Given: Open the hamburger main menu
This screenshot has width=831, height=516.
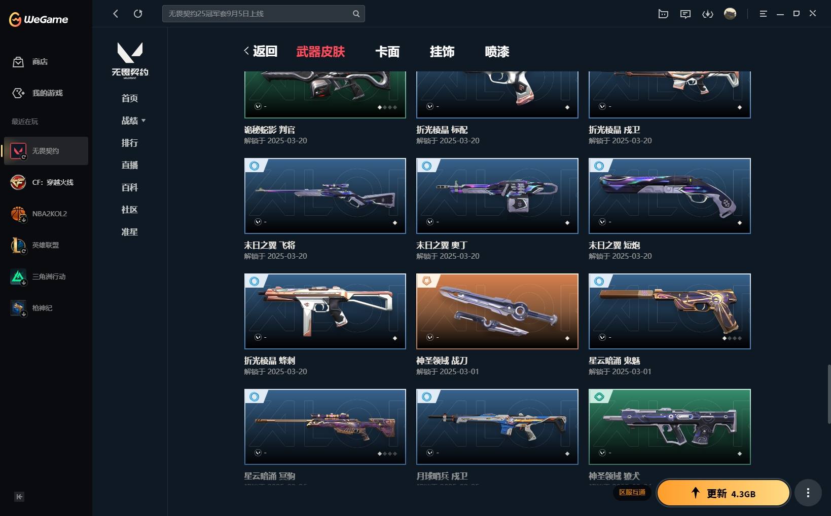Looking at the screenshot, I should 763,14.
